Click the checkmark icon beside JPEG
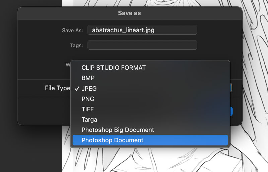The height and width of the screenshot is (172, 268). [77, 89]
